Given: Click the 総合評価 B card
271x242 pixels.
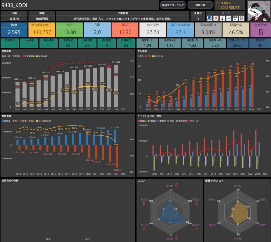Looking at the screenshot, I should click(x=261, y=30).
